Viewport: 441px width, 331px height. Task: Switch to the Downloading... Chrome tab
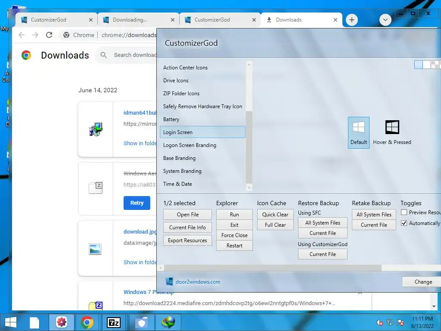pos(138,20)
